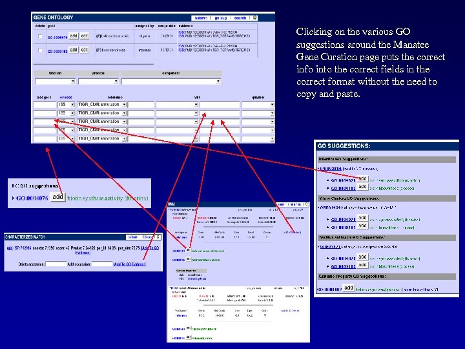The width and height of the screenshot is (465, 349).
Task: Open the component dropdown in Gene Ontology
Action: tap(171, 81)
